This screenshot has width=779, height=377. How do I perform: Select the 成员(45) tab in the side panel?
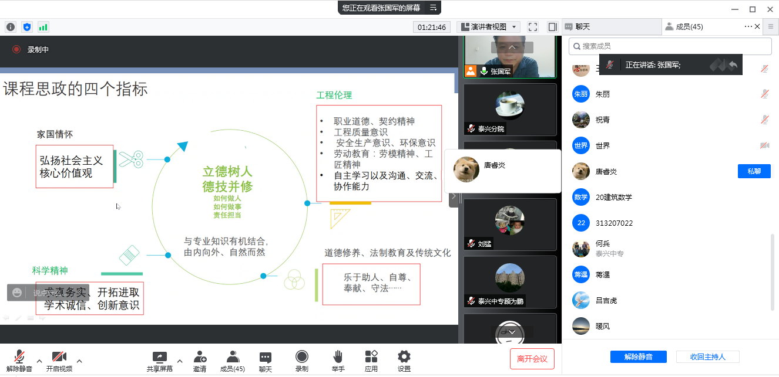[x=689, y=26]
